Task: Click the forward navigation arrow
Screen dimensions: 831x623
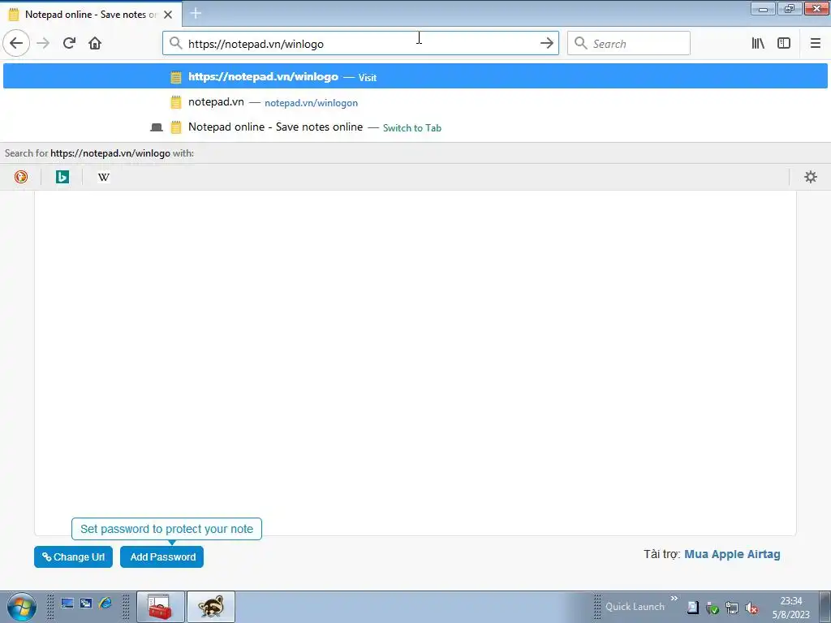Action: point(43,43)
